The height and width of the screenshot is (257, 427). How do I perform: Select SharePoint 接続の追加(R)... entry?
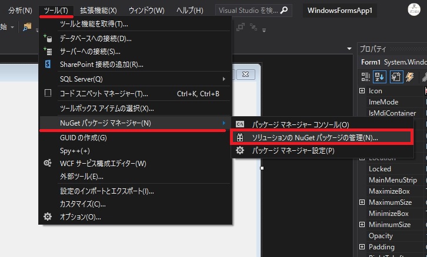(135, 65)
